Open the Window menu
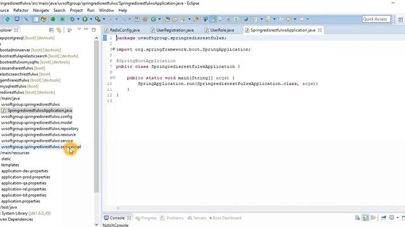 tap(106, 10)
